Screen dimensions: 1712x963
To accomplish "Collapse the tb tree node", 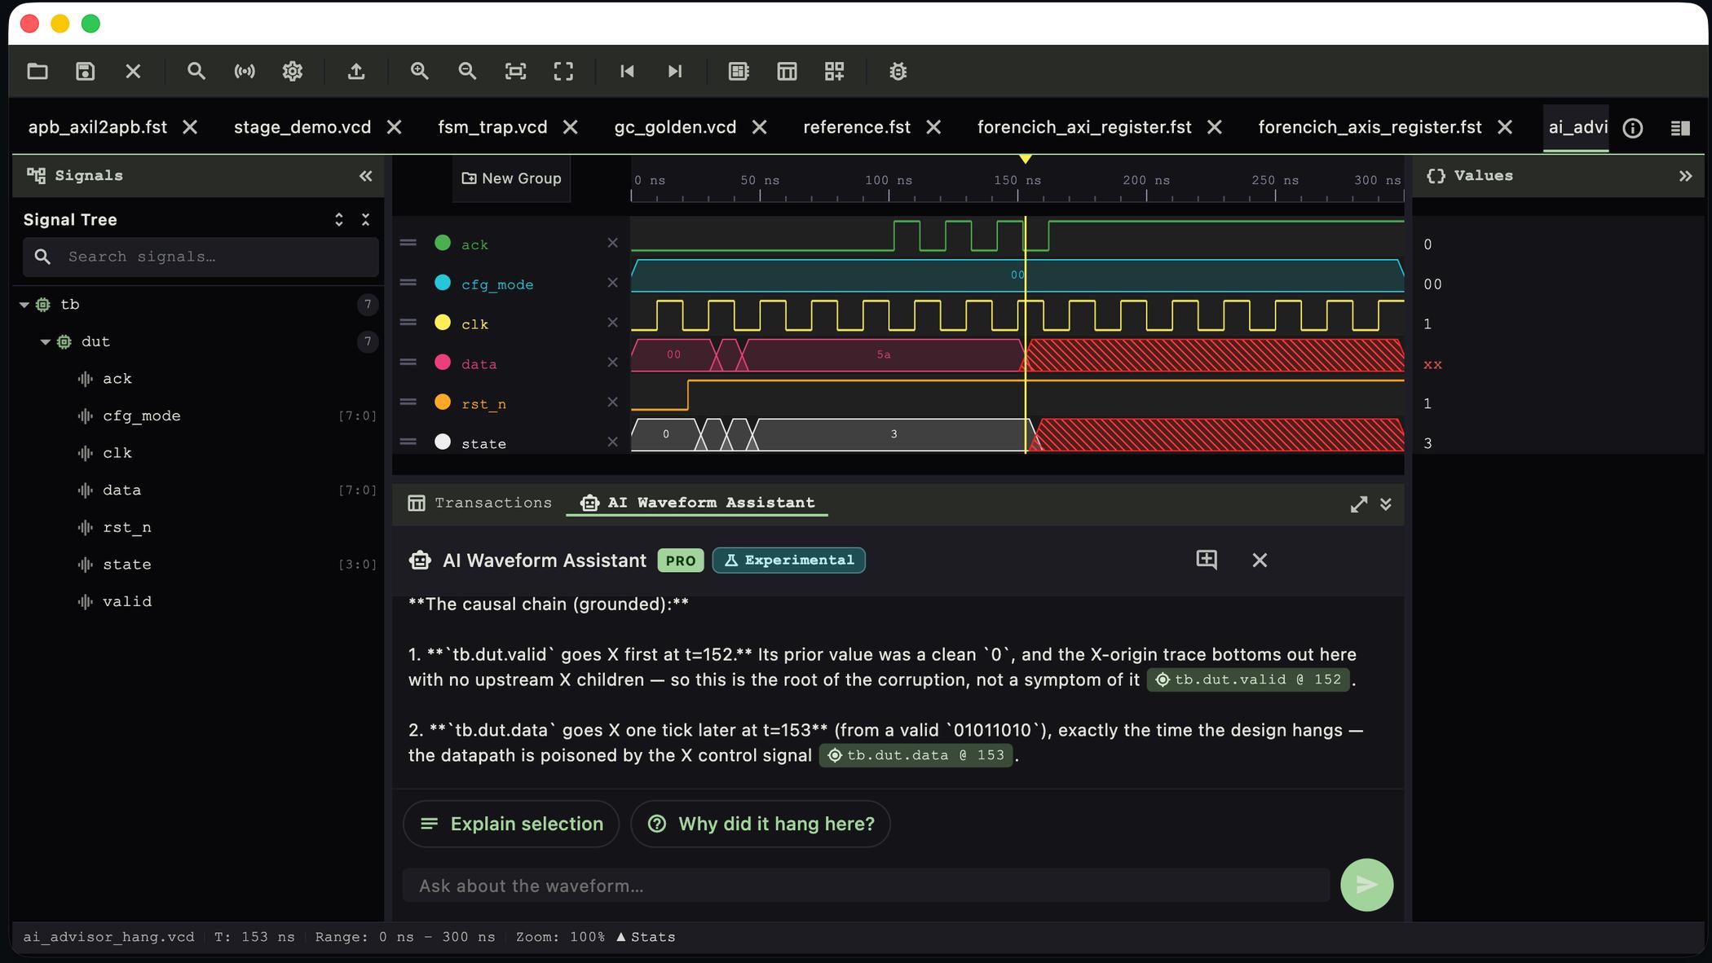I will tap(24, 305).
